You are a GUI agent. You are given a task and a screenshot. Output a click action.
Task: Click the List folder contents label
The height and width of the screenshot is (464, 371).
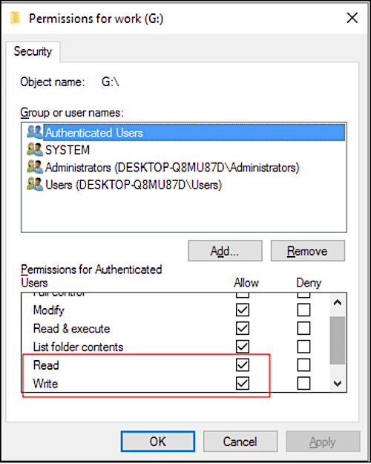click(78, 347)
